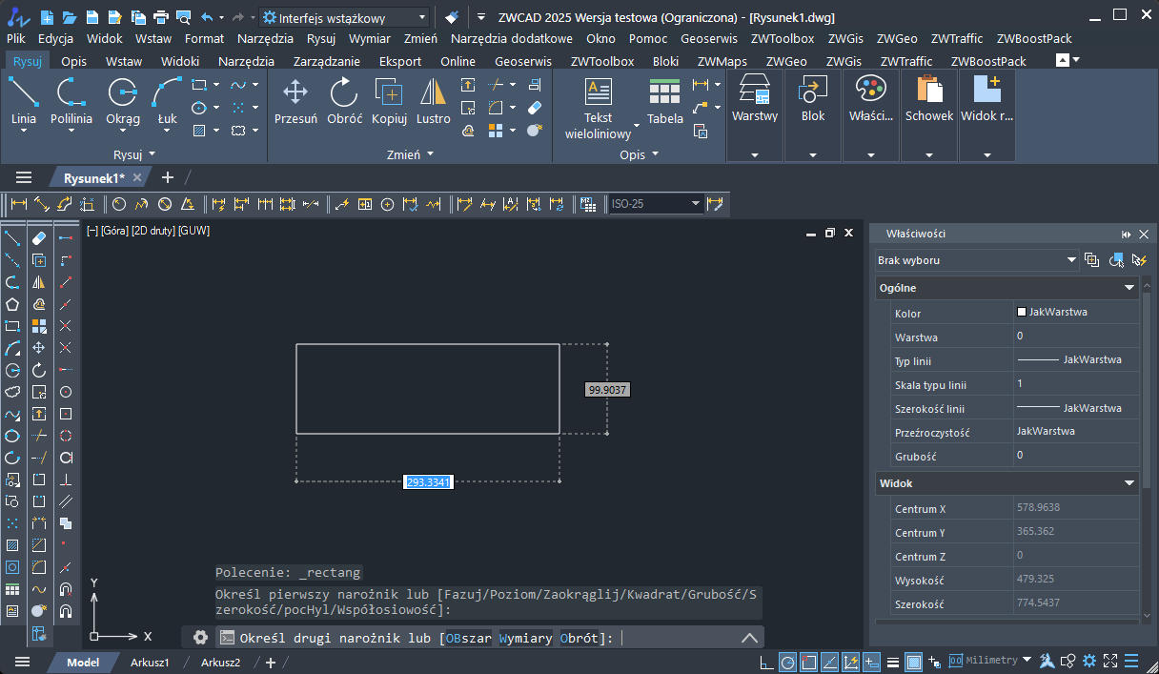Click the Wymiary command option
1159x674 pixels.
[x=525, y=638]
